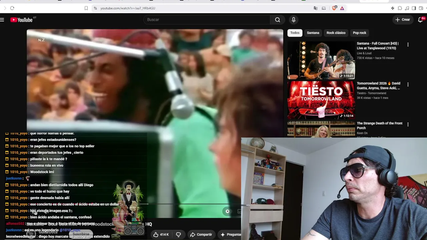Open the Strange Death of the Front Porch thumbnail
Viewport: 427px width, 240px height.
(x=321, y=129)
